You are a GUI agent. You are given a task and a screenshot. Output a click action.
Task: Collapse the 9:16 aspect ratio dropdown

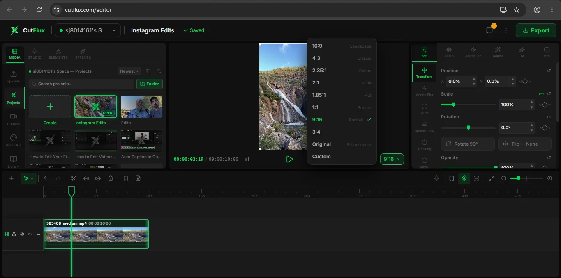tap(392, 159)
